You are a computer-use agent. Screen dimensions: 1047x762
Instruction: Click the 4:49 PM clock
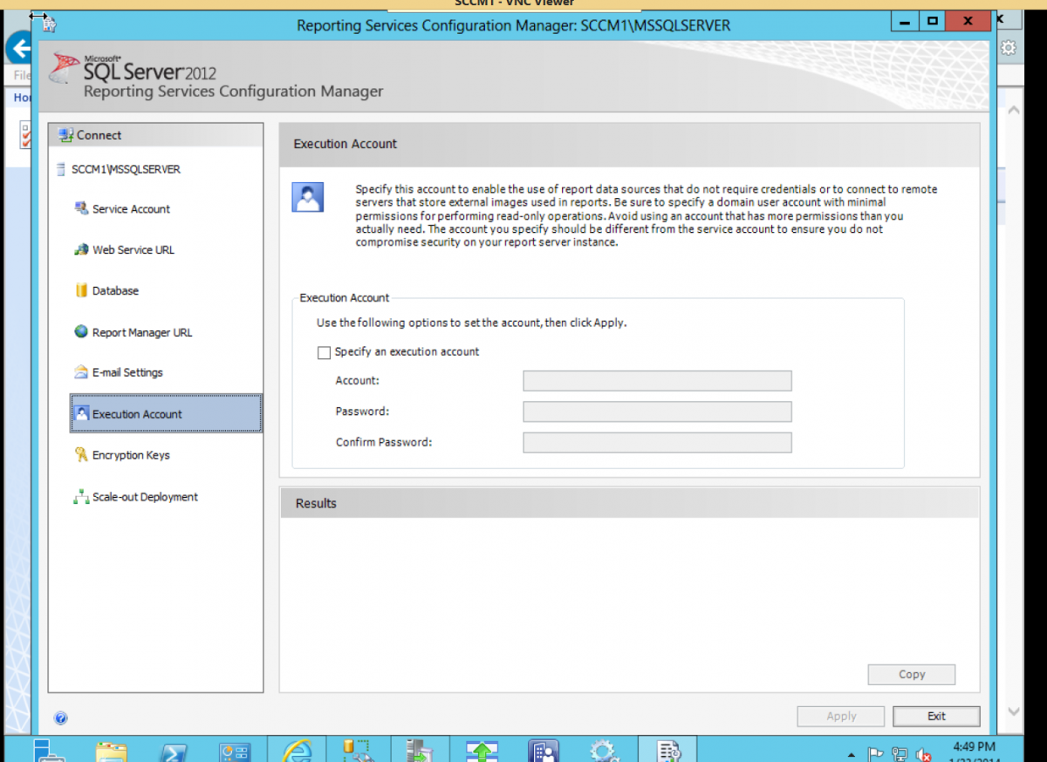[974, 747]
